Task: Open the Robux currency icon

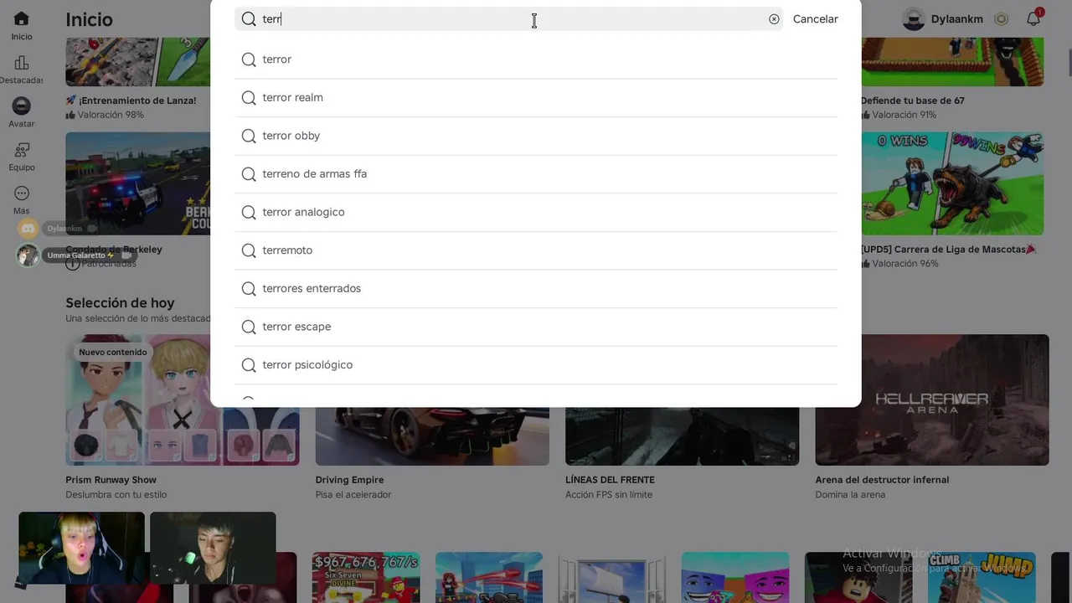Action: [x=1001, y=19]
